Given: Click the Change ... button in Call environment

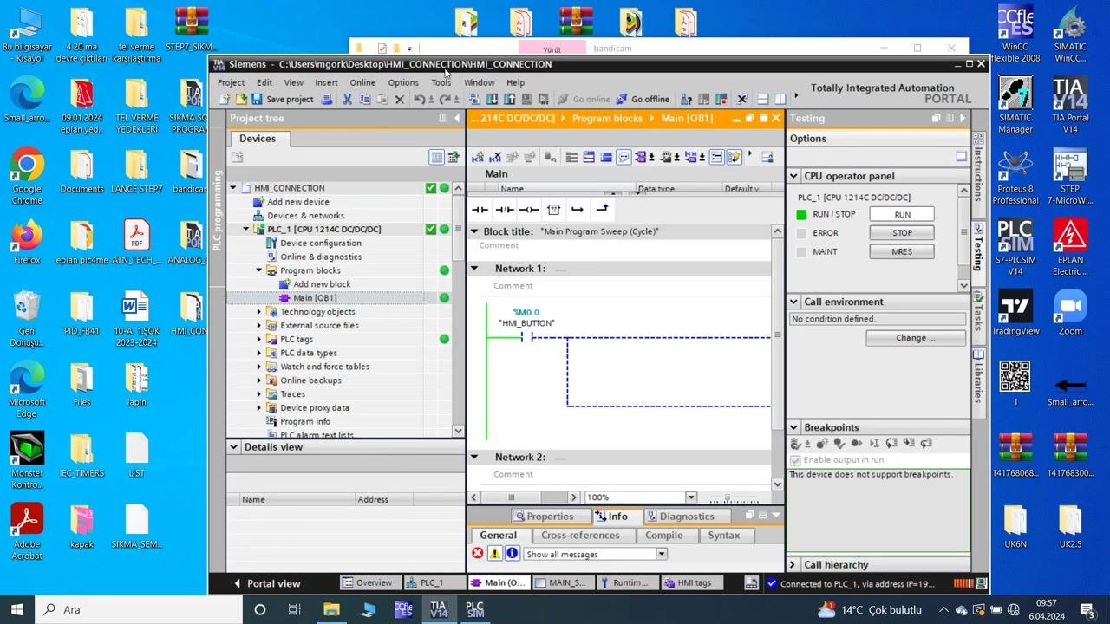Looking at the screenshot, I should (x=916, y=338).
